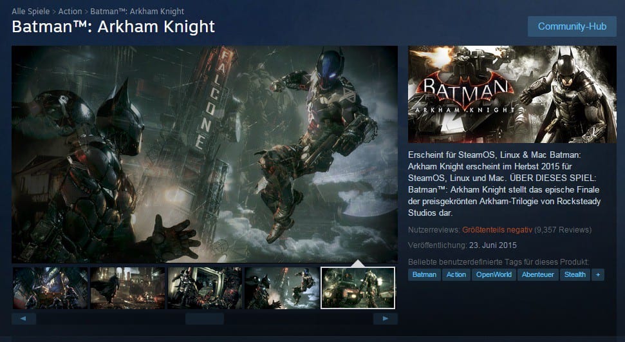Go to the Alle Spiele breadcrumb
Viewport: 625px width, 342px height.
point(31,11)
